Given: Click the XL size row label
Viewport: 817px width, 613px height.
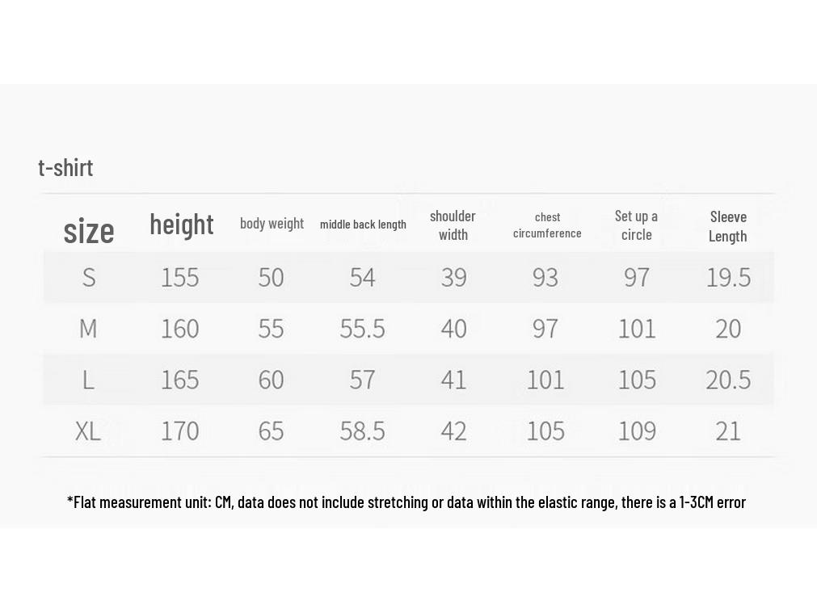Looking at the screenshot, I should pos(87,431).
